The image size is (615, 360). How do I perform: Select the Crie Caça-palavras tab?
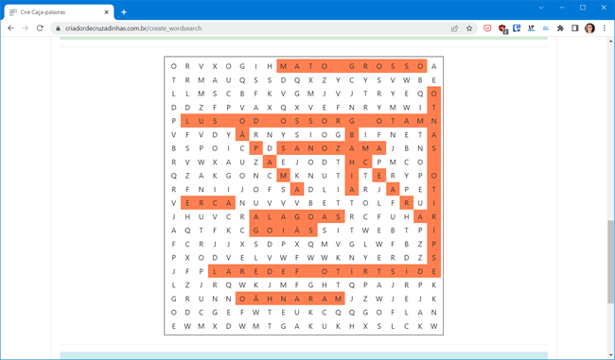pyautogui.click(x=59, y=12)
